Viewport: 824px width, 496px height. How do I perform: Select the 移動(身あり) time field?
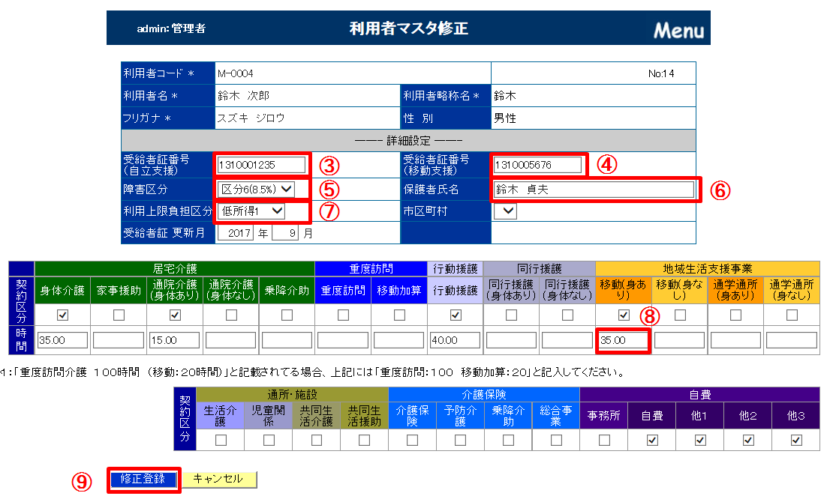[624, 341]
